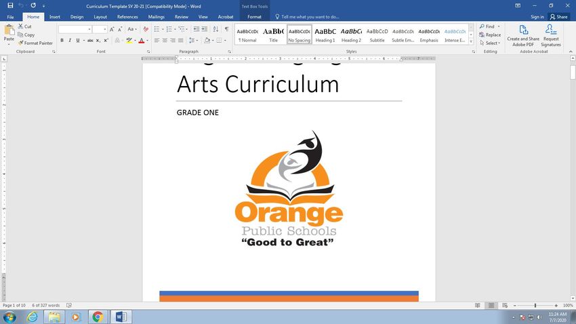The height and width of the screenshot is (324, 576).
Task: Toggle Bold formatting
Action: coord(62,41)
